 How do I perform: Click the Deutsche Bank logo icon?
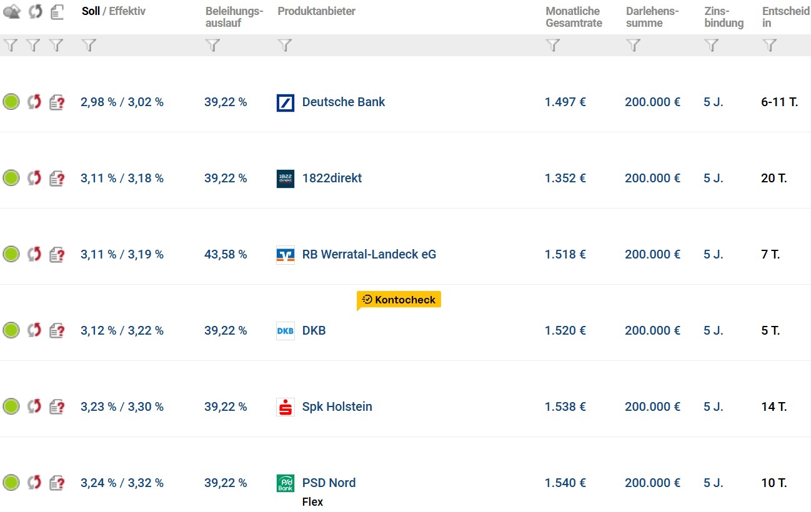click(285, 102)
